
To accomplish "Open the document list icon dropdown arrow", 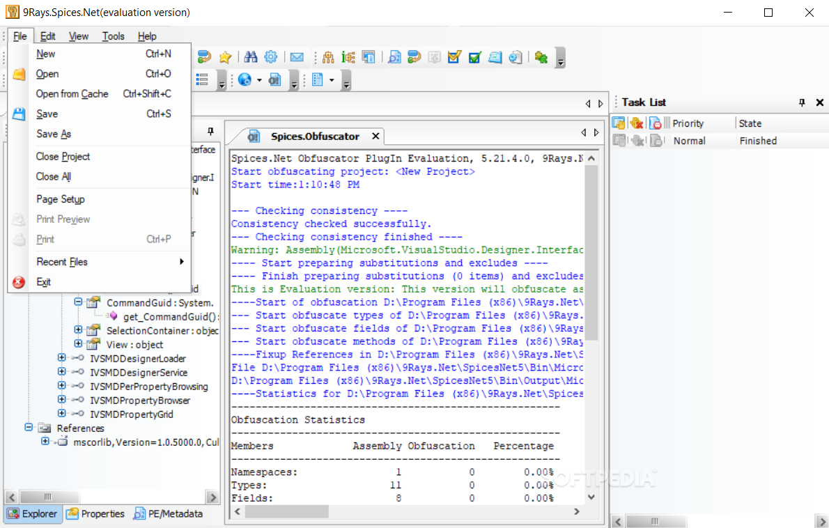I will click(332, 80).
